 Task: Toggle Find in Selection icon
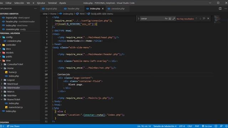pos(204,18)
